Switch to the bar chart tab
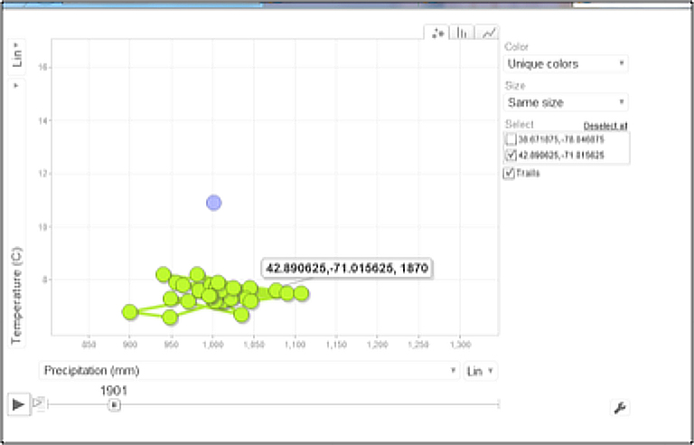This screenshot has width=694, height=445. pos(463,33)
